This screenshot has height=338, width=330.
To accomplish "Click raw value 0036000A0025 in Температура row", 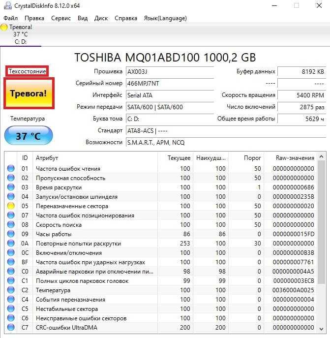I will coord(293,290).
